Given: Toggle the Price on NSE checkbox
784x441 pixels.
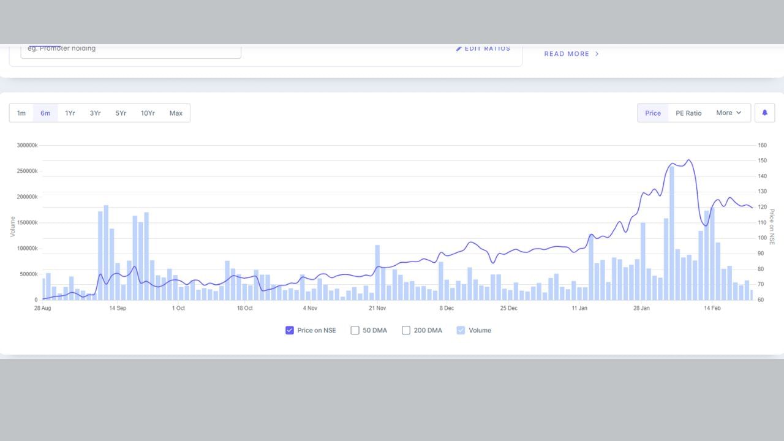Looking at the screenshot, I should tap(290, 330).
